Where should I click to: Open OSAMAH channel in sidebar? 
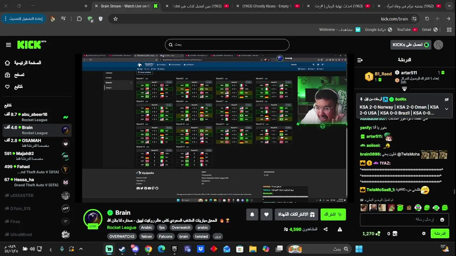[x=37, y=143]
